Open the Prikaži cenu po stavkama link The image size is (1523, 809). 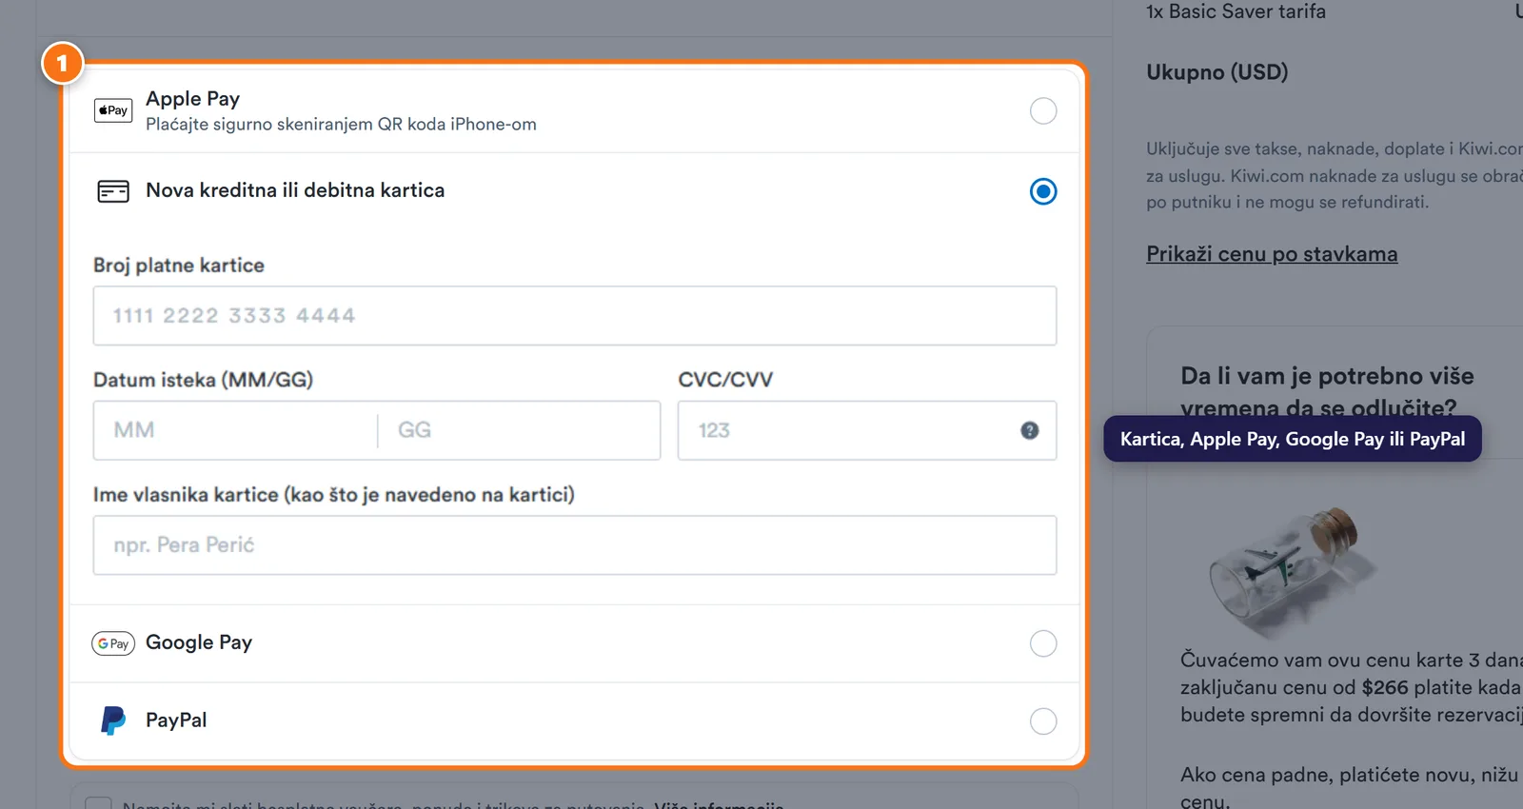(x=1272, y=254)
